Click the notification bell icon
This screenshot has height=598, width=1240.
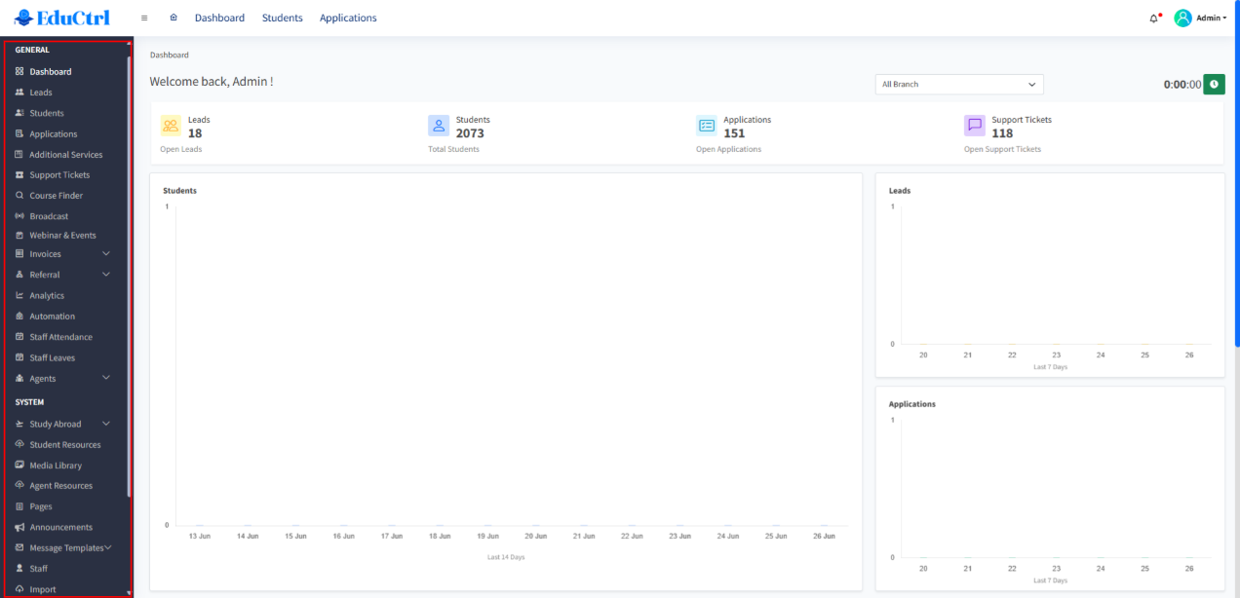(x=1154, y=18)
